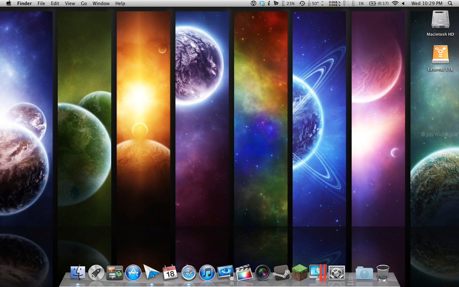Open the Time Machine menu bar icon

302,4
